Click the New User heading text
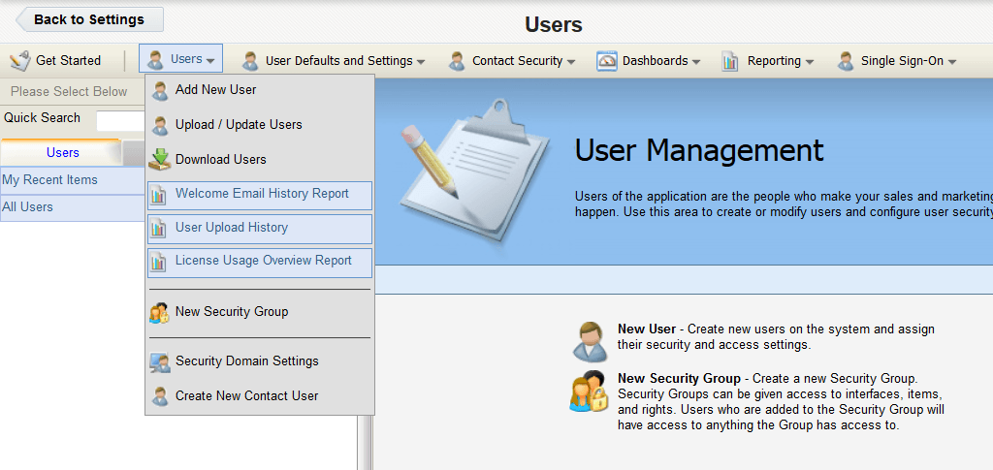This screenshot has width=993, height=470. (647, 329)
